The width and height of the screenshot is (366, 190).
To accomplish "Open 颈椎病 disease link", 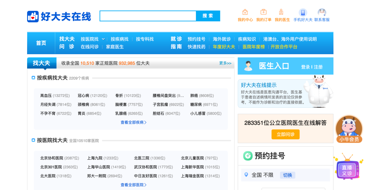I will 84,104.
